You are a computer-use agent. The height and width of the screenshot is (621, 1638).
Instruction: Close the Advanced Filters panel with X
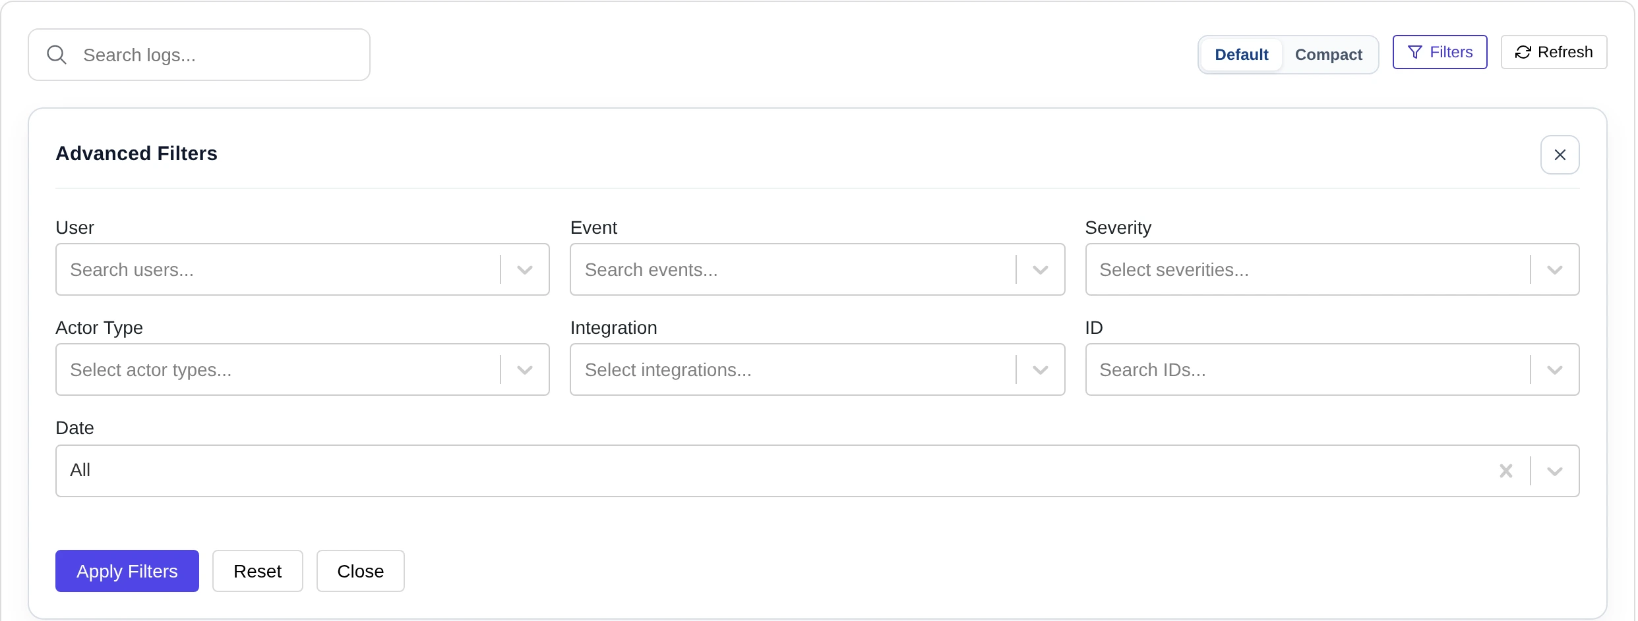[1560, 155]
